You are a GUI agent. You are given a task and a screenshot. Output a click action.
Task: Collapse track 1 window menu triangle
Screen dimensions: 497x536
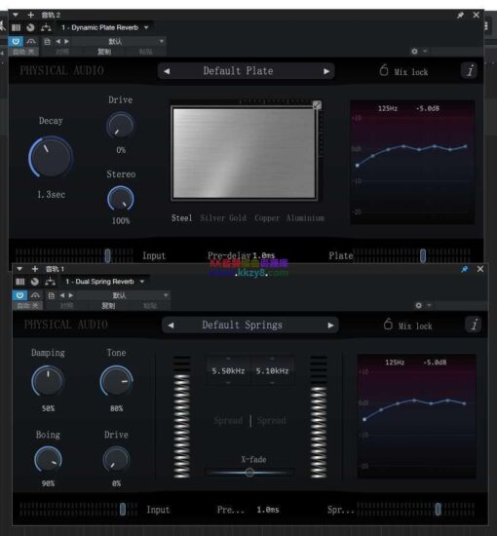pos(19,269)
